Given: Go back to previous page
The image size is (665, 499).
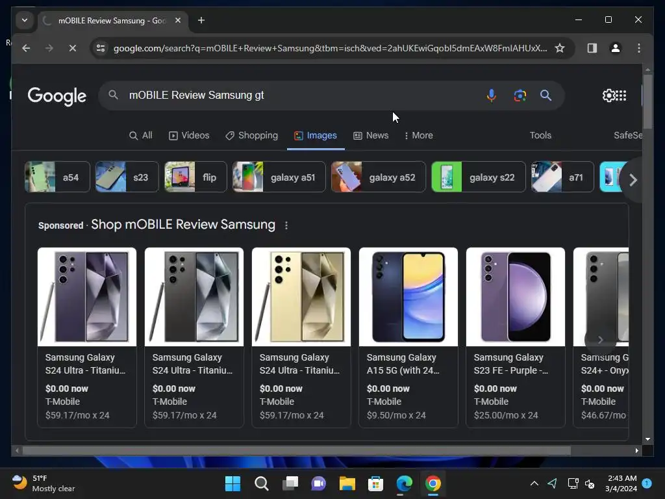Looking at the screenshot, I should [x=26, y=48].
